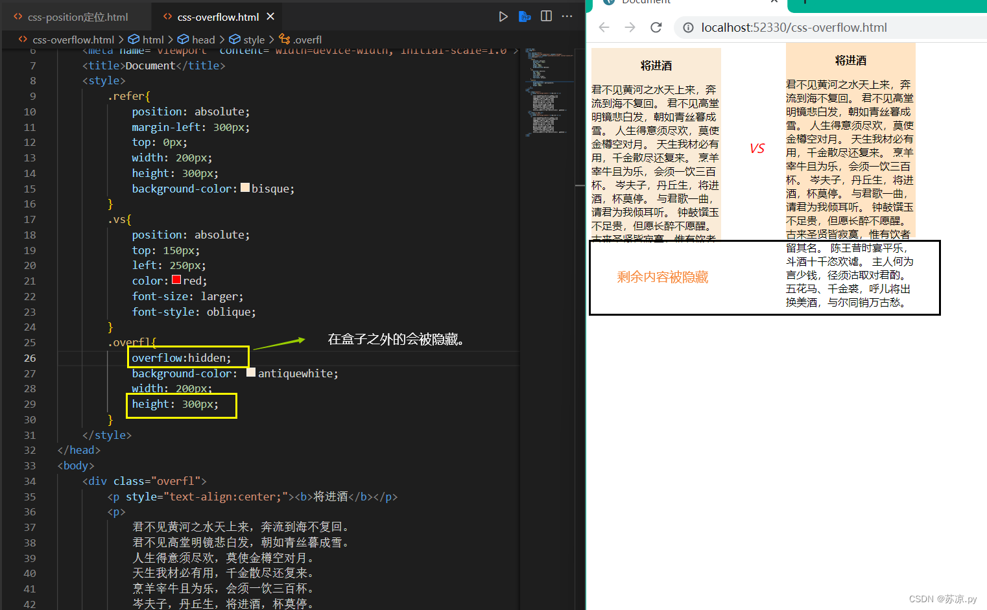Click the head breadcrumb segment
This screenshot has height=610, width=987.
point(203,40)
